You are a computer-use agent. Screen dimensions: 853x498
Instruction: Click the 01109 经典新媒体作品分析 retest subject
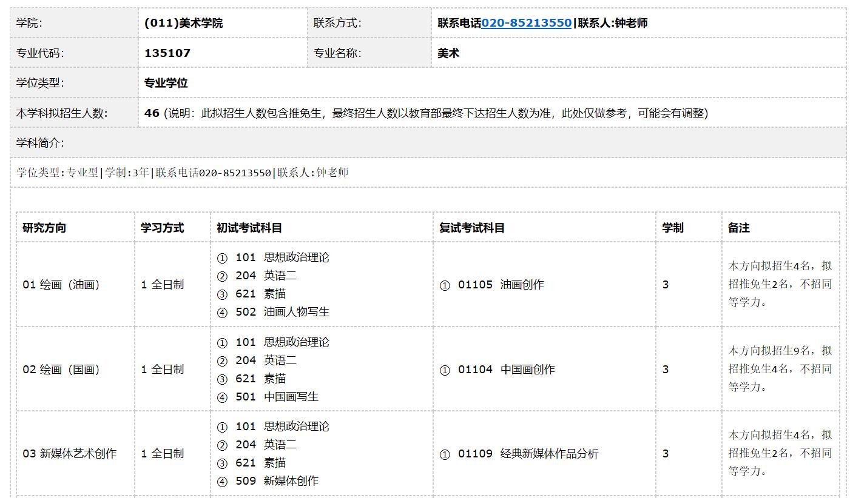(528, 454)
